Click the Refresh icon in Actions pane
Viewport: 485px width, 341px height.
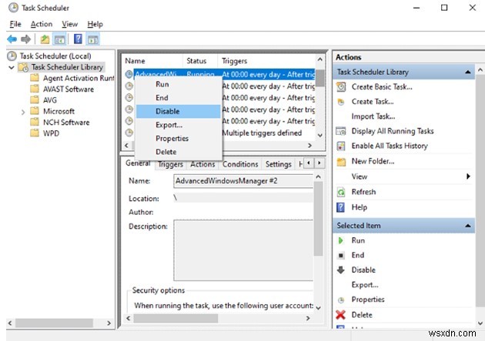click(341, 192)
